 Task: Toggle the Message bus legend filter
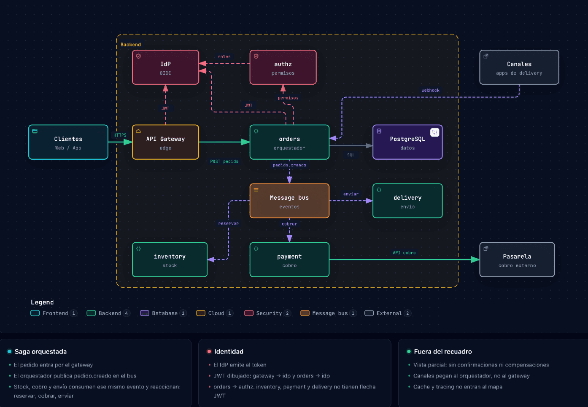329,313
